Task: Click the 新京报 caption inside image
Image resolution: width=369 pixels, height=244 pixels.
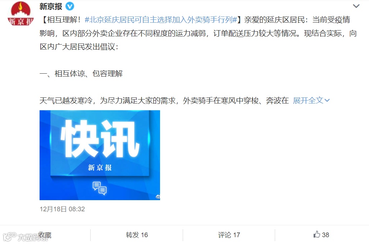Action: pos(100,167)
